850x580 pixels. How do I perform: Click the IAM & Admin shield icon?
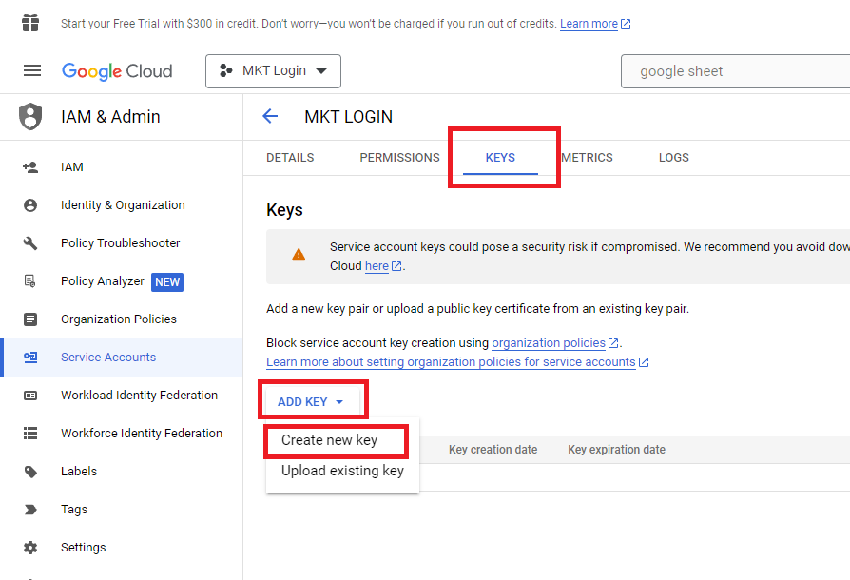point(30,116)
